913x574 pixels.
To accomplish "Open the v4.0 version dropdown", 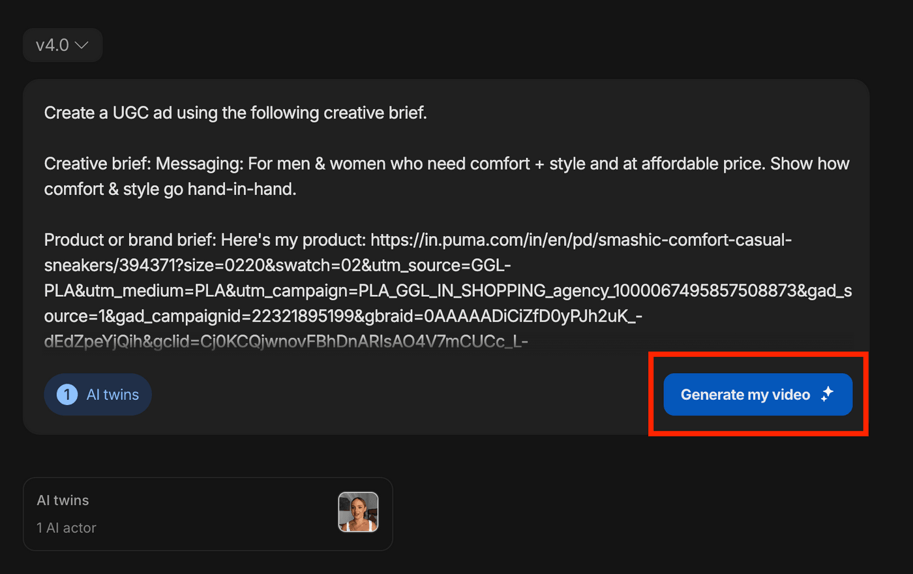I will point(62,45).
